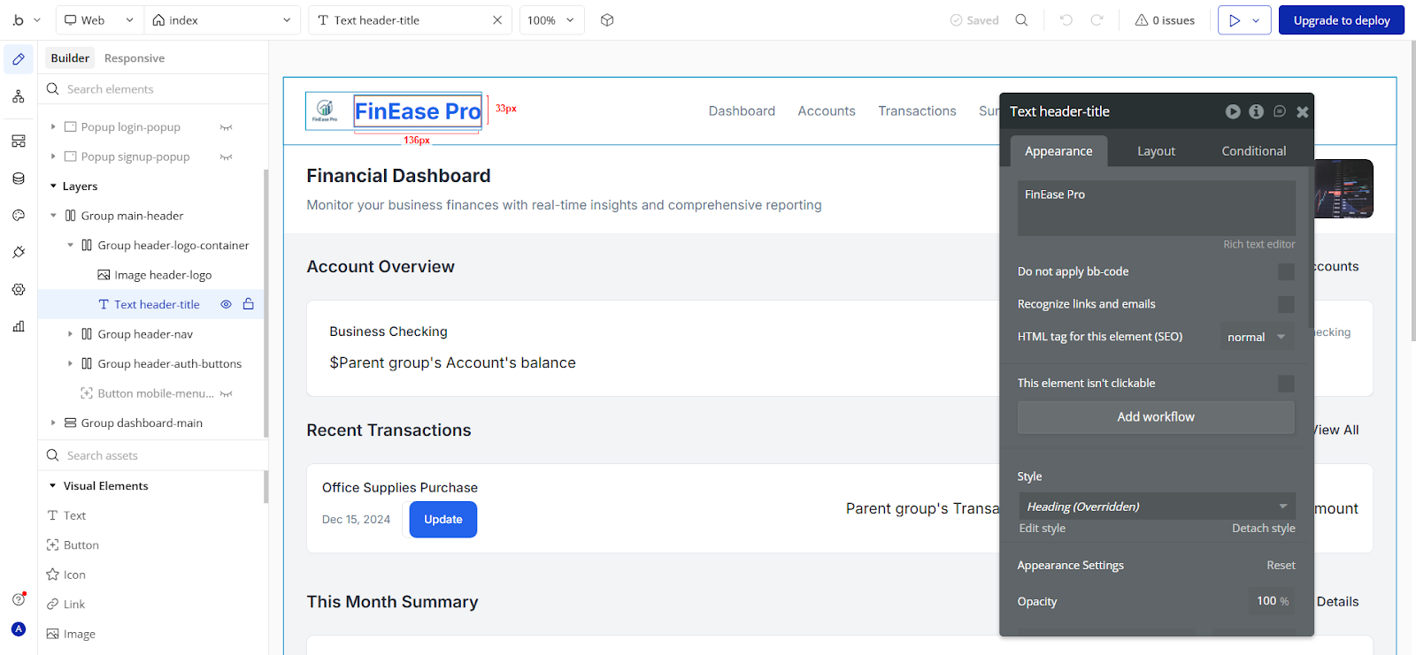This screenshot has width=1416, height=655.
Task: Click the redo arrow
Action: (1097, 19)
